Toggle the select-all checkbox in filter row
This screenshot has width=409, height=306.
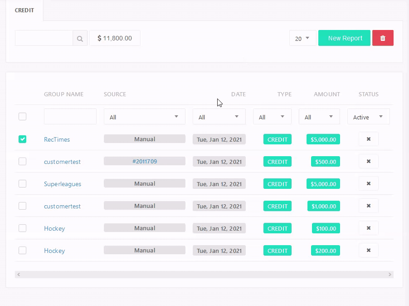pyautogui.click(x=23, y=117)
